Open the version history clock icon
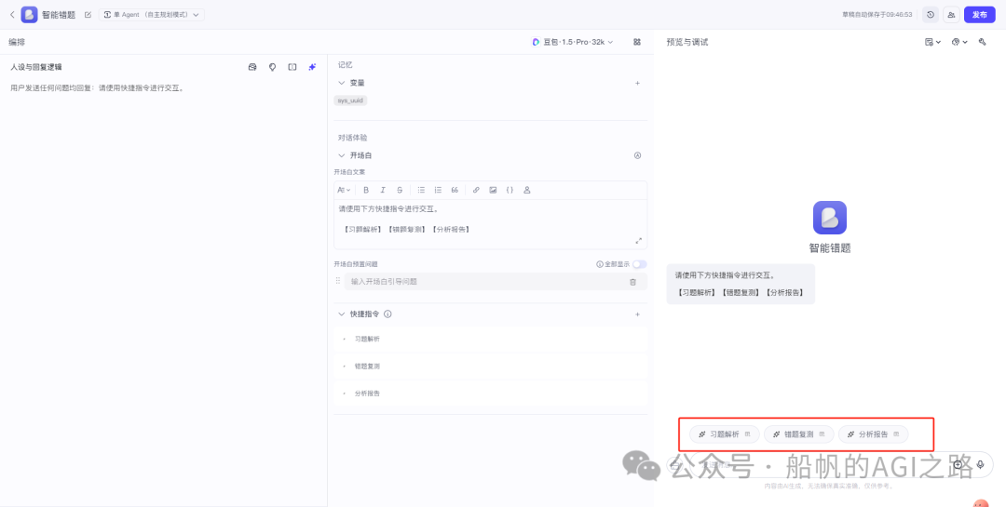 tap(931, 15)
